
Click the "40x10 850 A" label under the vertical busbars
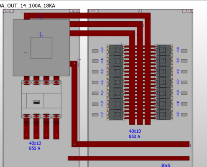click(x=135, y=134)
